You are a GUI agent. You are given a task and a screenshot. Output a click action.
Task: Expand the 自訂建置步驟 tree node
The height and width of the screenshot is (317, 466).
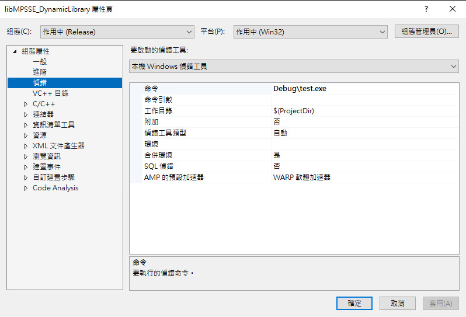(x=26, y=177)
